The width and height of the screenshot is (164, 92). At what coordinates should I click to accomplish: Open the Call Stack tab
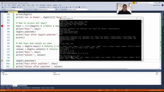tap(3, 88)
